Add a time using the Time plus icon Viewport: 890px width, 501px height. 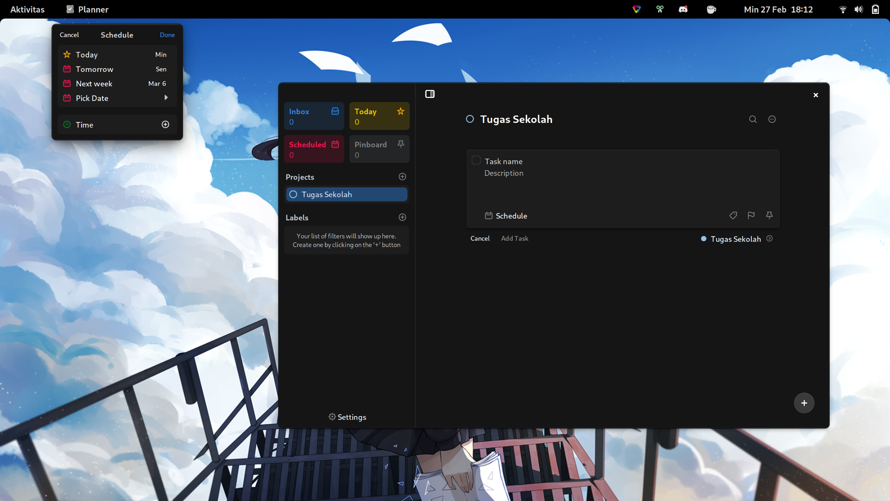[165, 124]
